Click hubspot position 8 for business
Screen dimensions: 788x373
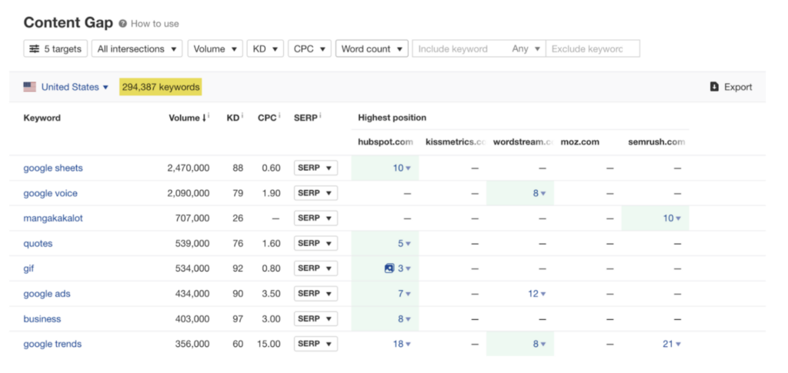(x=404, y=319)
